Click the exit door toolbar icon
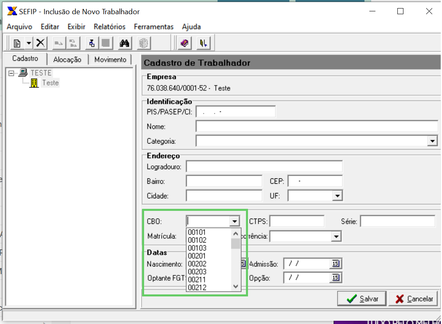The image size is (442, 324). coord(203,43)
